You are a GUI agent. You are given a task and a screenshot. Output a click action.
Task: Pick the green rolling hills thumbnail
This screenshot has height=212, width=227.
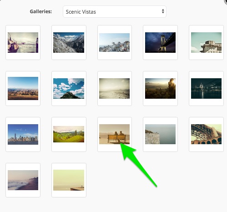point(69,134)
